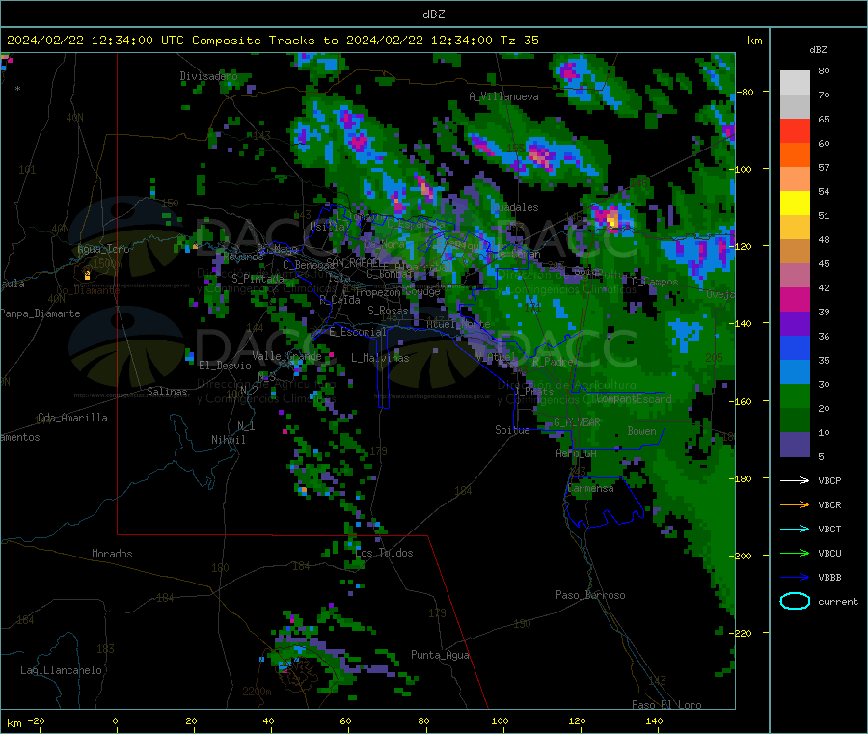Click the dBZ title at top

coord(433,14)
